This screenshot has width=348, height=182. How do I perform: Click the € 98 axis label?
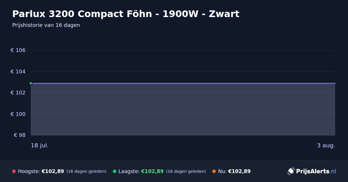tap(20, 135)
